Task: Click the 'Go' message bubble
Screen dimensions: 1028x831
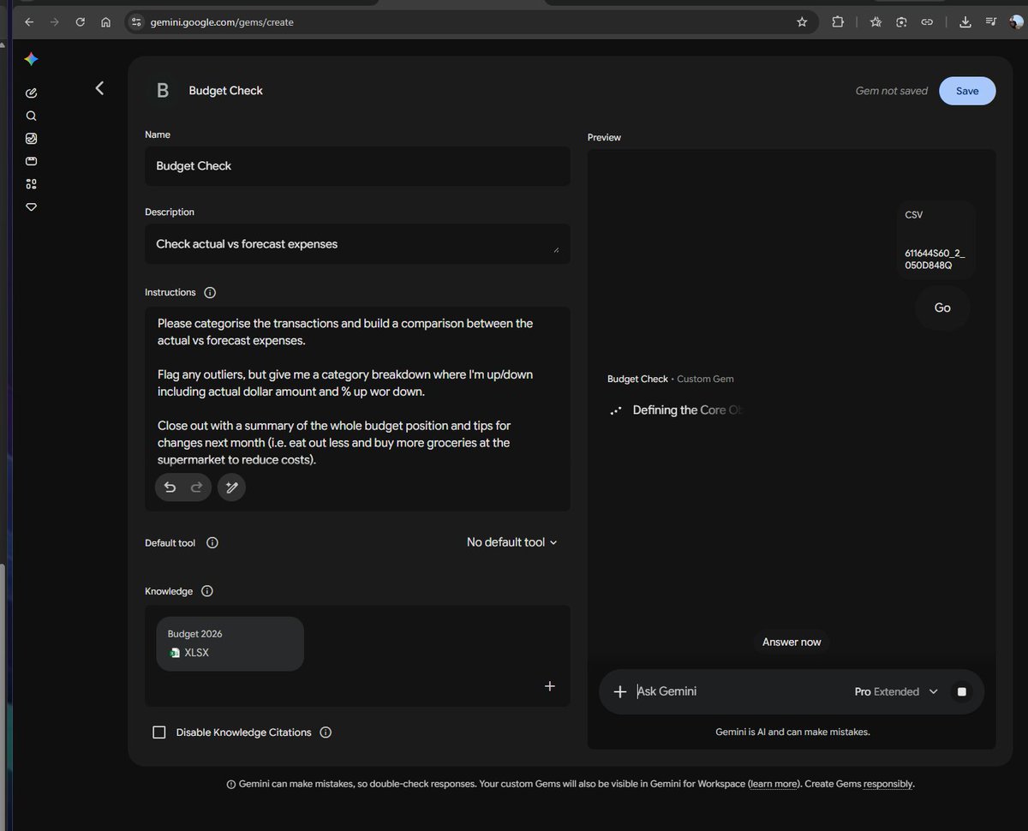Action: [x=942, y=308]
